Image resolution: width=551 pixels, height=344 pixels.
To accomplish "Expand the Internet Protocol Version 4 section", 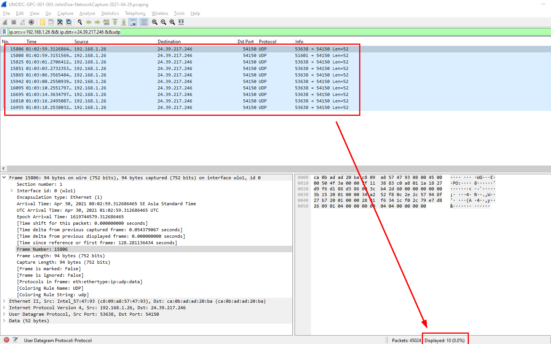I will tap(4, 308).
